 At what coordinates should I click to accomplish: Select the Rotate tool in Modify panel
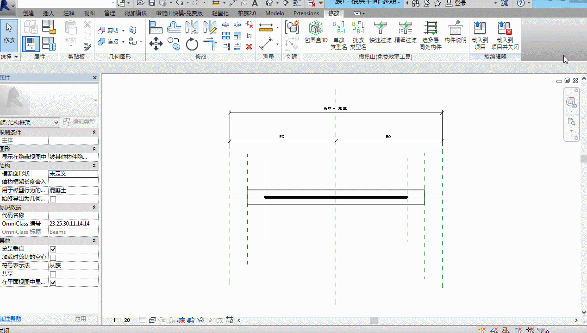(192, 44)
